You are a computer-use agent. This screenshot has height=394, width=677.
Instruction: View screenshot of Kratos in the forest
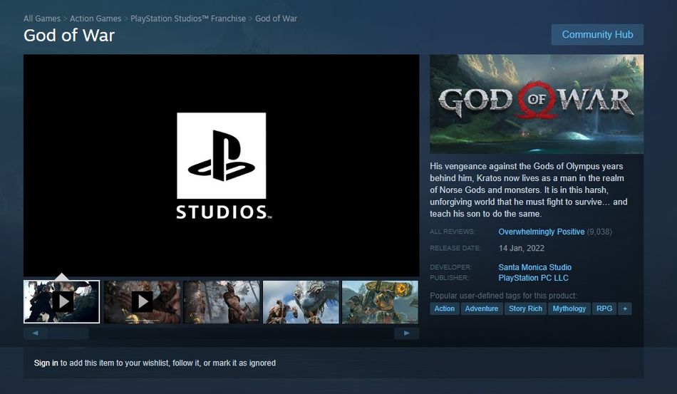coord(222,301)
